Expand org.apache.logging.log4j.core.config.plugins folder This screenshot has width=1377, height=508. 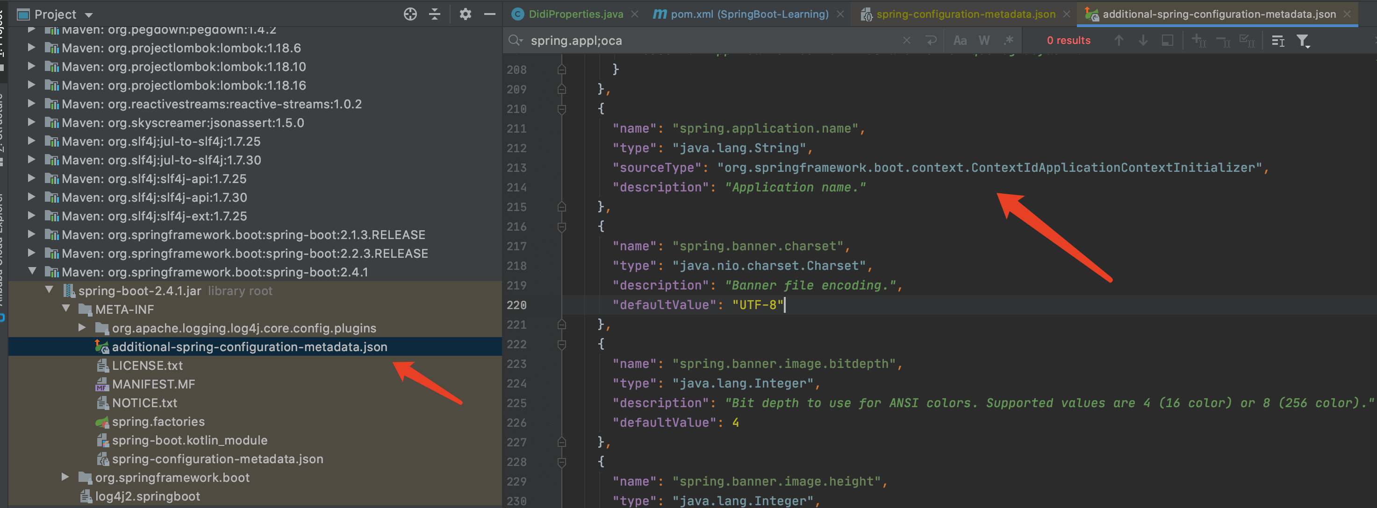[x=82, y=327]
